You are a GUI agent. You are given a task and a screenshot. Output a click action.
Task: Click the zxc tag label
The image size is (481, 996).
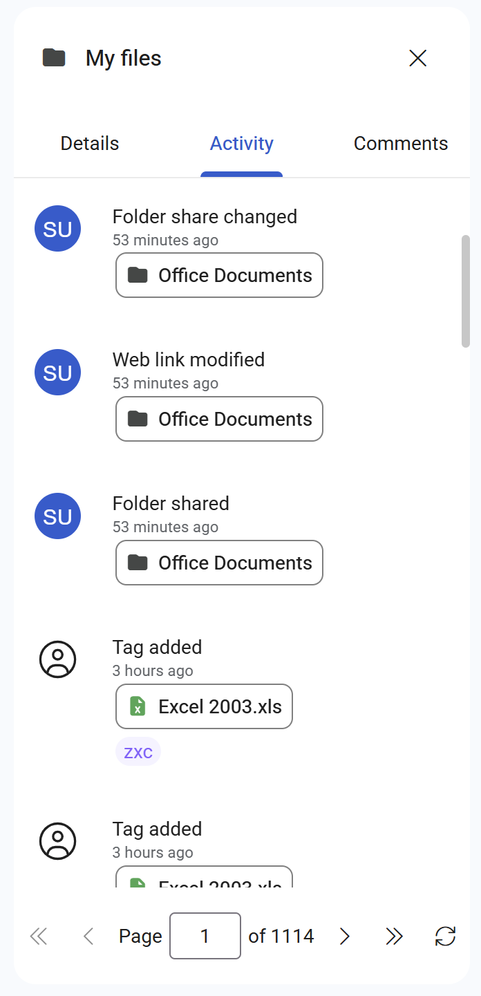[138, 752]
